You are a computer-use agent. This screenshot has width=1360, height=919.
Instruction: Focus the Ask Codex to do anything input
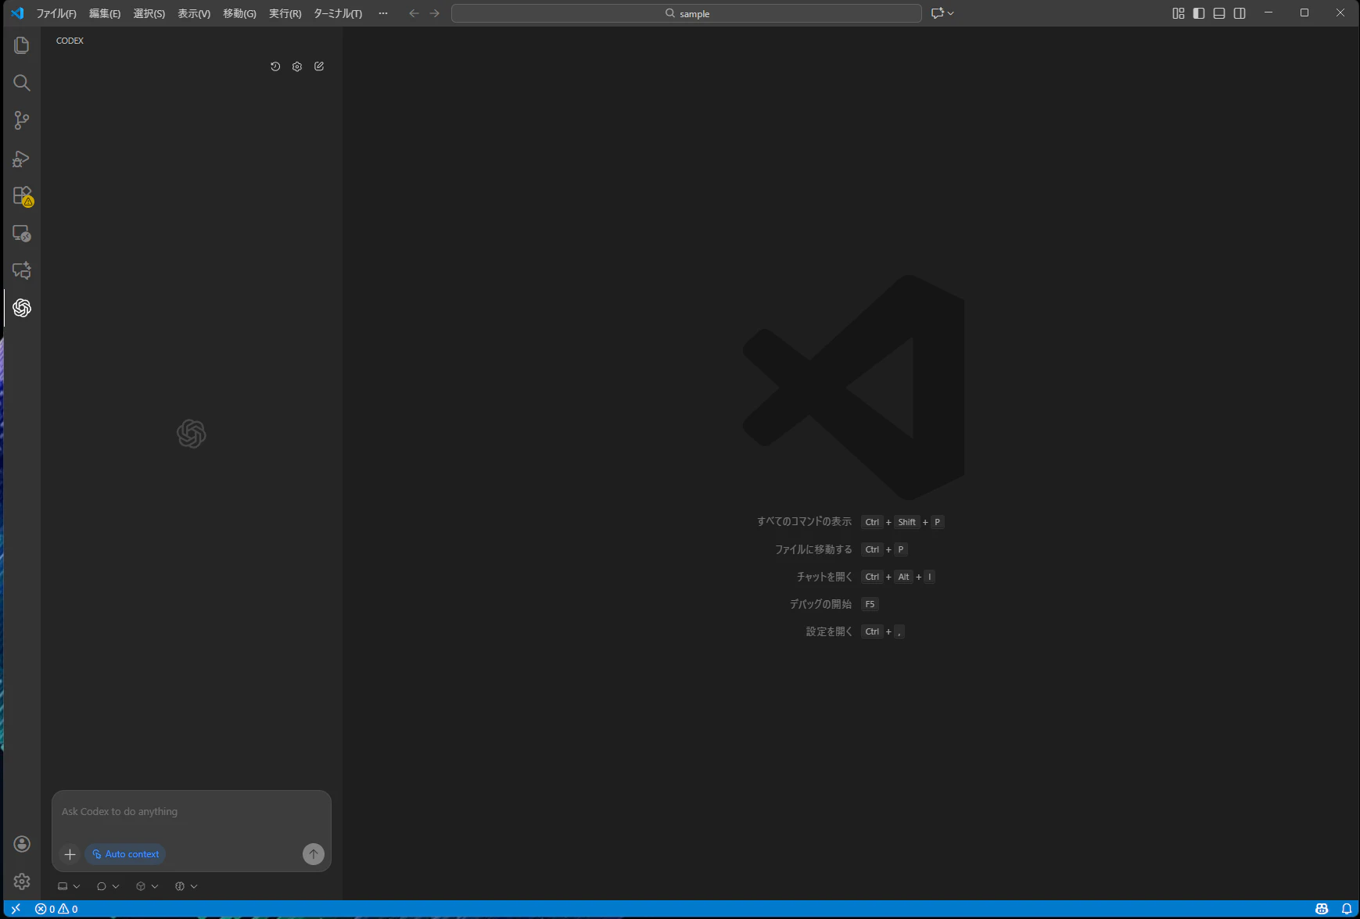192,812
